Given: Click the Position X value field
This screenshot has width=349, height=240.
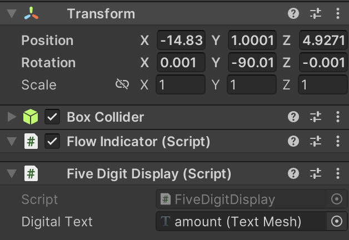Looking at the screenshot, I should click(x=181, y=41).
